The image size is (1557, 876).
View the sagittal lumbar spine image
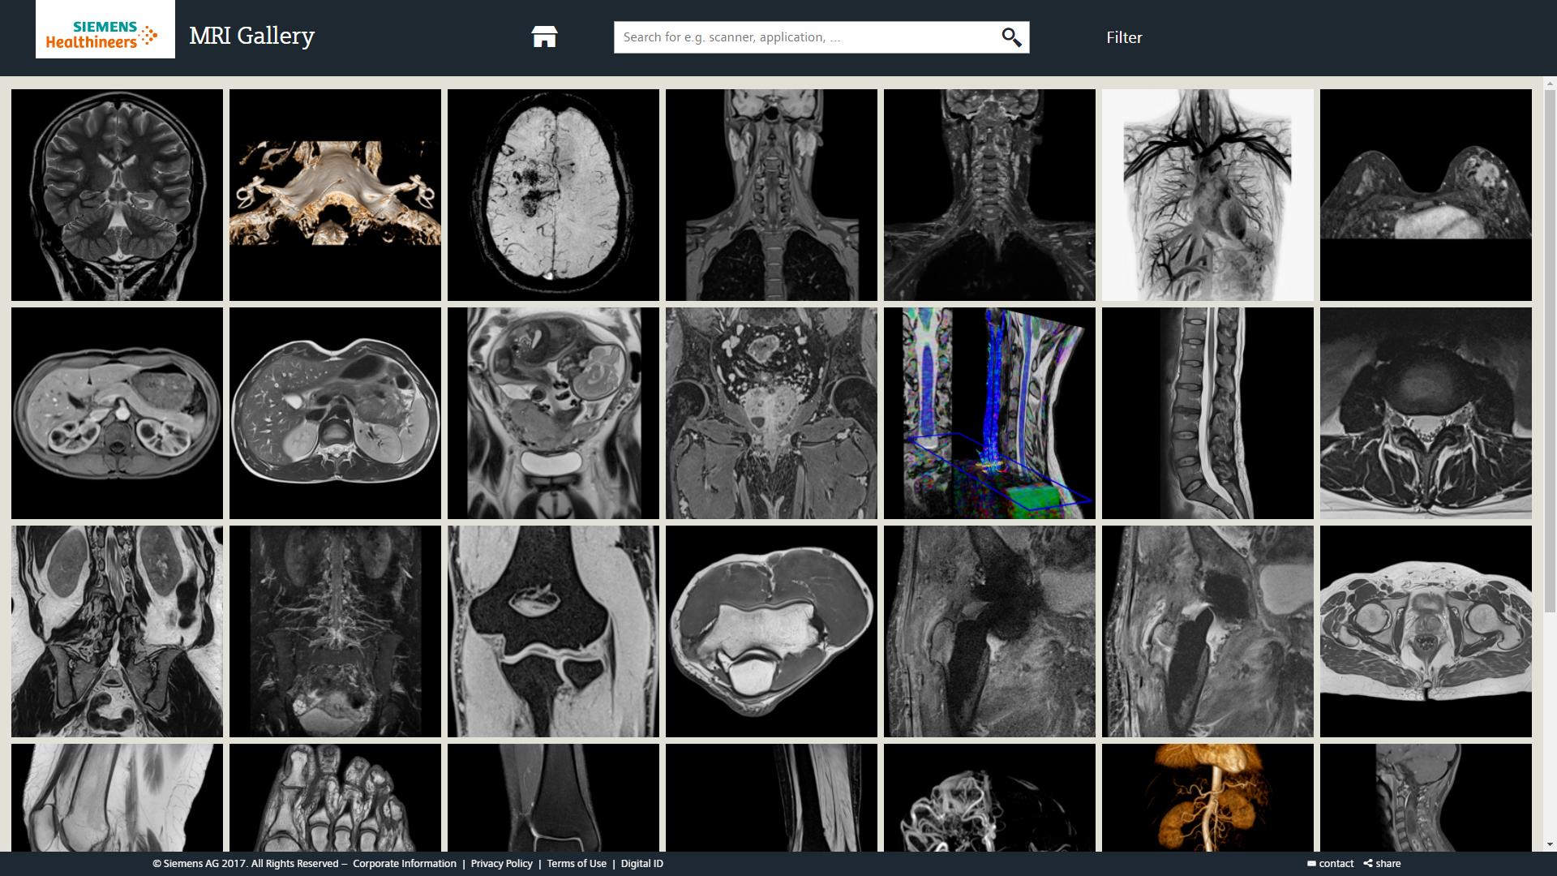point(1207,413)
